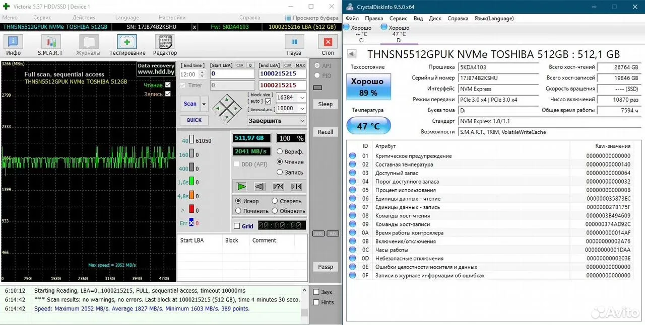Click the Passp button
Viewport: 645px width, 325px height.
pyautogui.click(x=325, y=267)
